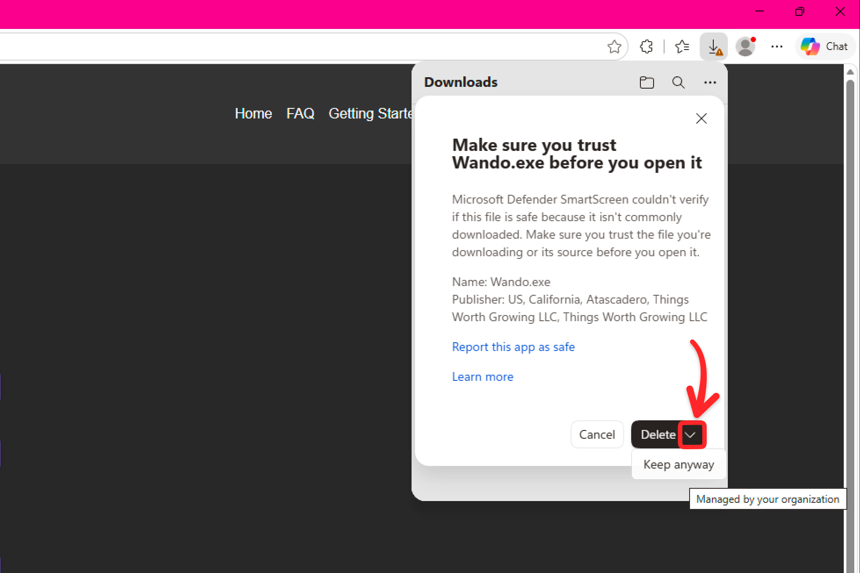Toggle the Downloads toolbar button
860x573 pixels.
pyautogui.click(x=713, y=46)
